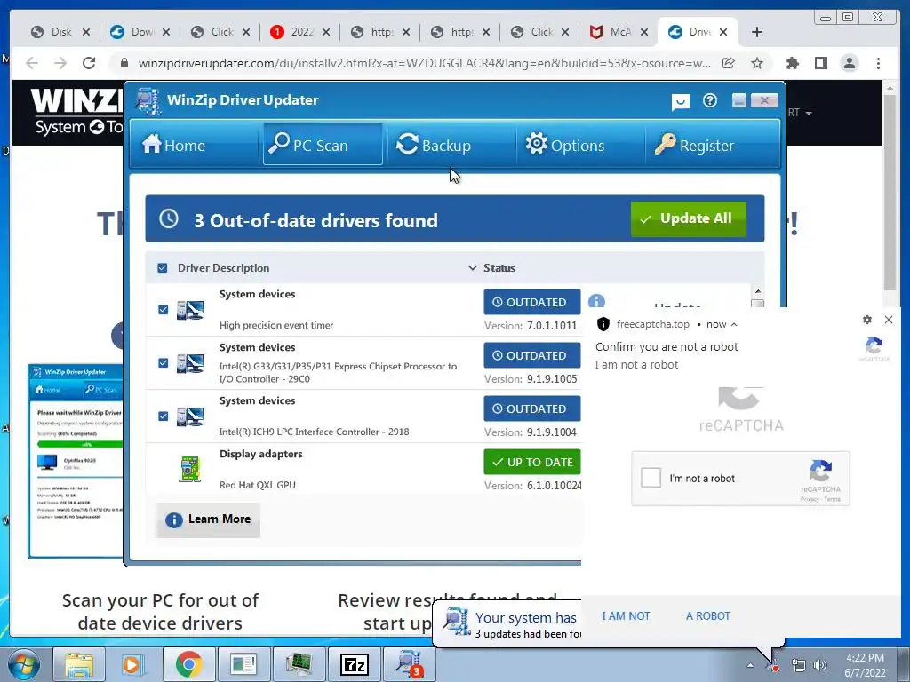Viewport: 910px width, 682px height.
Task: Open the notification settings gear icon
Action: (x=867, y=320)
